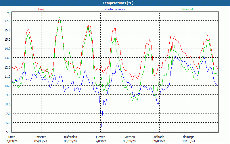
Task: Click the °C unit label on the axis
Action: (9, 13)
